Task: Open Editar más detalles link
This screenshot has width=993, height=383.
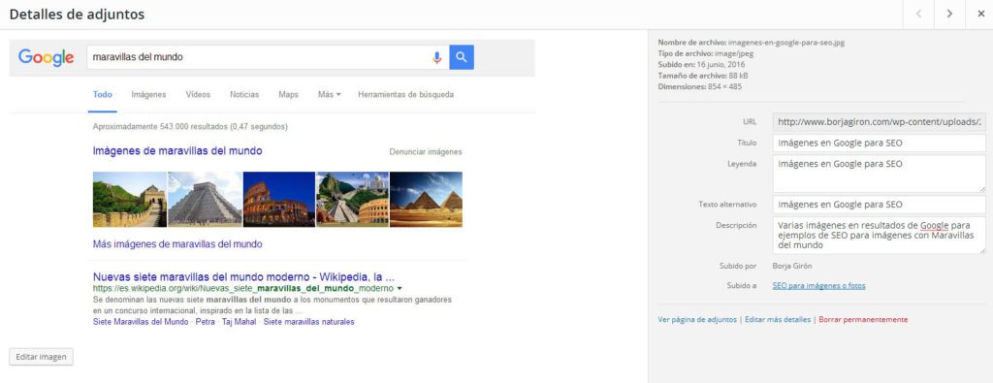Action: pyautogui.click(x=778, y=320)
